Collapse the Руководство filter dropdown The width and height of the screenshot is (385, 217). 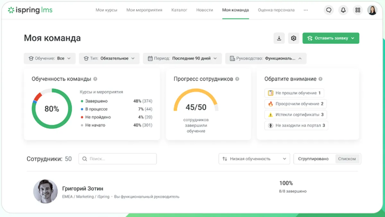(266, 58)
